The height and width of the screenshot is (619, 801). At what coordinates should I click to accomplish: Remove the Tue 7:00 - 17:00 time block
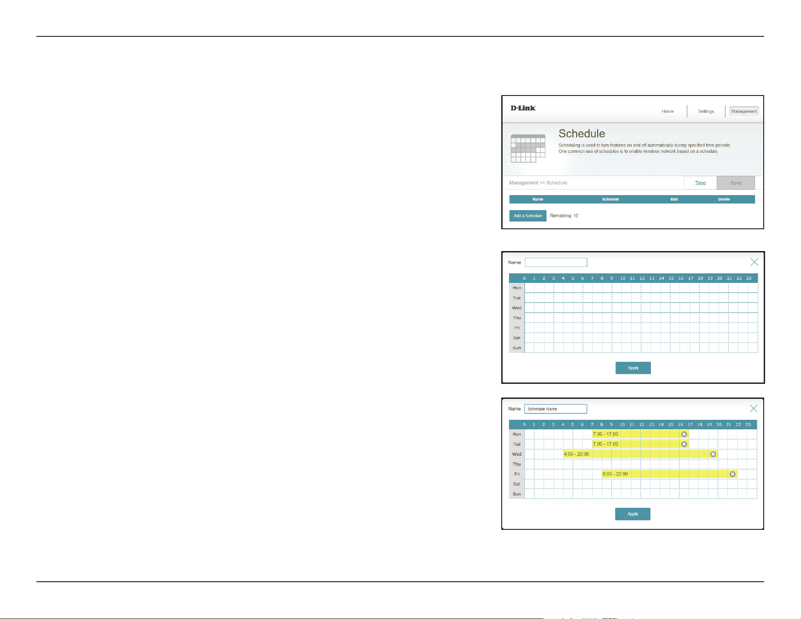pyautogui.click(x=684, y=444)
